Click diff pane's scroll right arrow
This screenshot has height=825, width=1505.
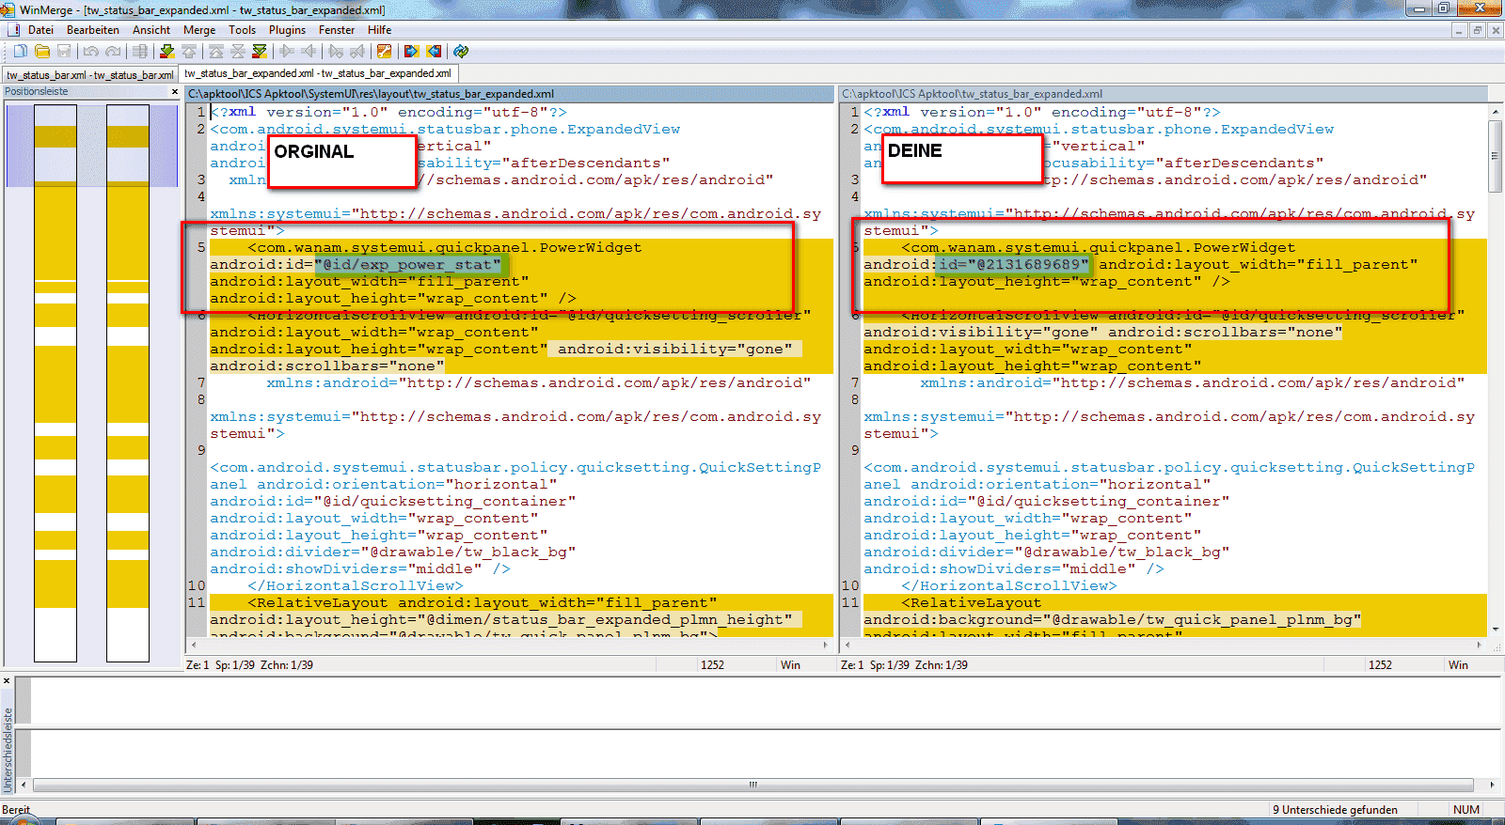click(1492, 785)
